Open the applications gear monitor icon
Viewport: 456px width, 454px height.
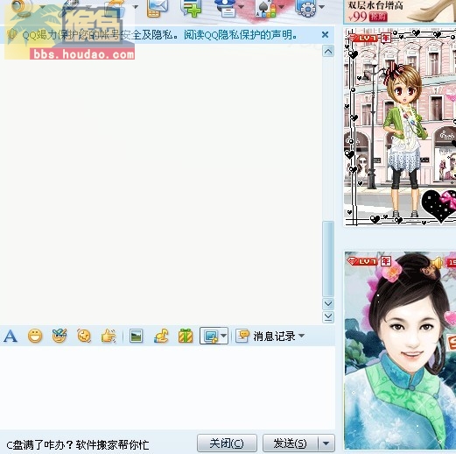tap(305, 8)
